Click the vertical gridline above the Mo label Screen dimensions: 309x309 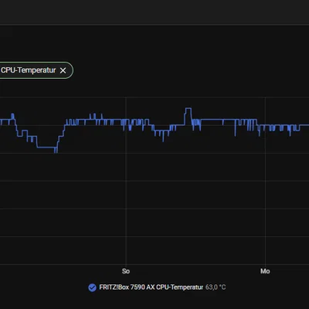265,180
